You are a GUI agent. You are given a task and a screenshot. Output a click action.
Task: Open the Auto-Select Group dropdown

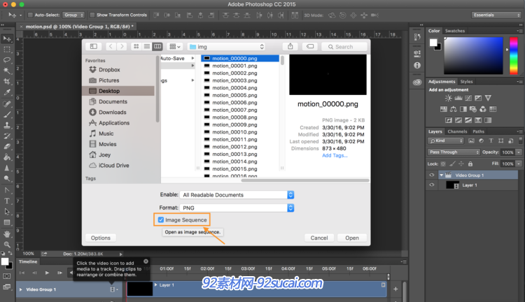73,15
